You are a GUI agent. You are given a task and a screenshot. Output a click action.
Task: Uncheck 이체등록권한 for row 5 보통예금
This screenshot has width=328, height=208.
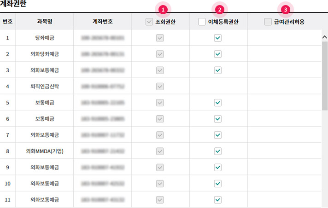pyautogui.click(x=218, y=102)
